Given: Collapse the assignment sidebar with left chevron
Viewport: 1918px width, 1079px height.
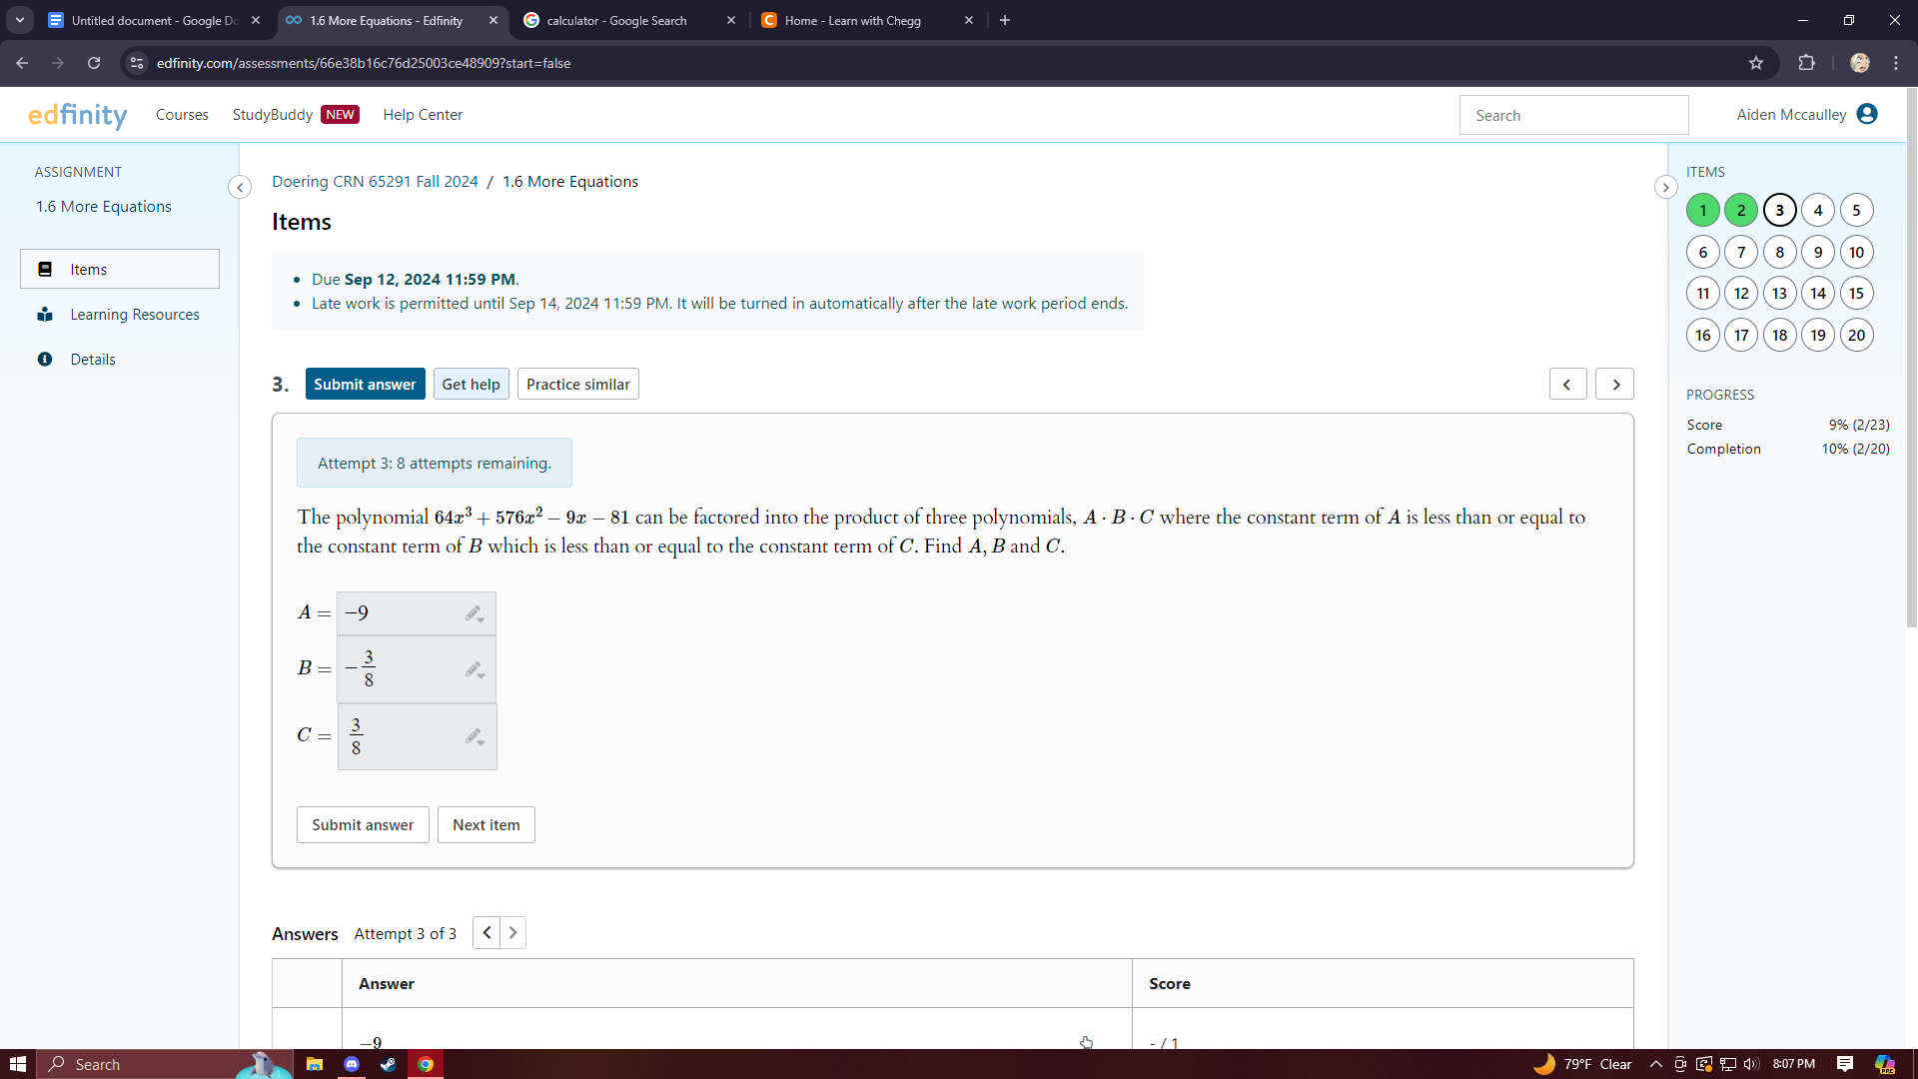Looking at the screenshot, I should 240,187.
